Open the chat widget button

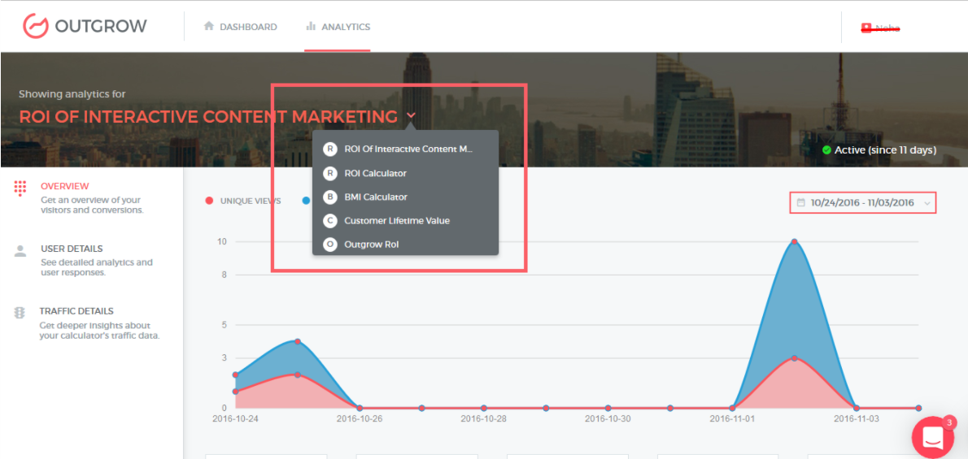pos(932,437)
